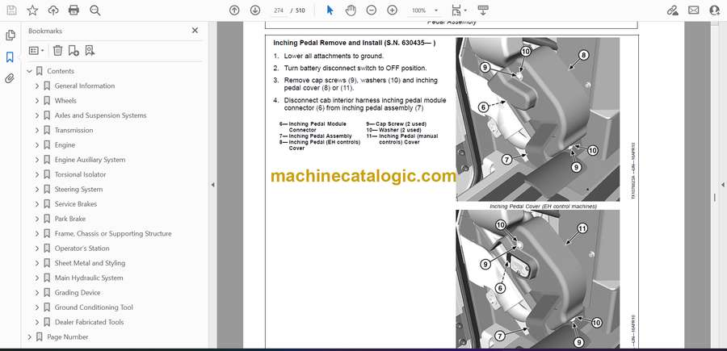Viewport: 727px width, 351px height.
Task: Open the account profile icon
Action: tap(715, 10)
